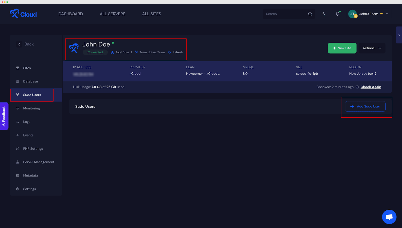The width and height of the screenshot is (402, 228).
Task: Click the activity pulse icon in header
Action: [x=324, y=14]
